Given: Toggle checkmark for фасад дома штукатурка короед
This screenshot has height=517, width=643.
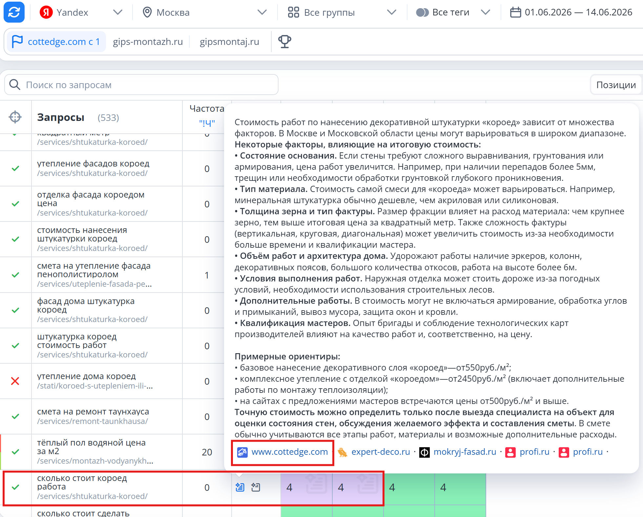Looking at the screenshot, I should pyautogui.click(x=15, y=310).
